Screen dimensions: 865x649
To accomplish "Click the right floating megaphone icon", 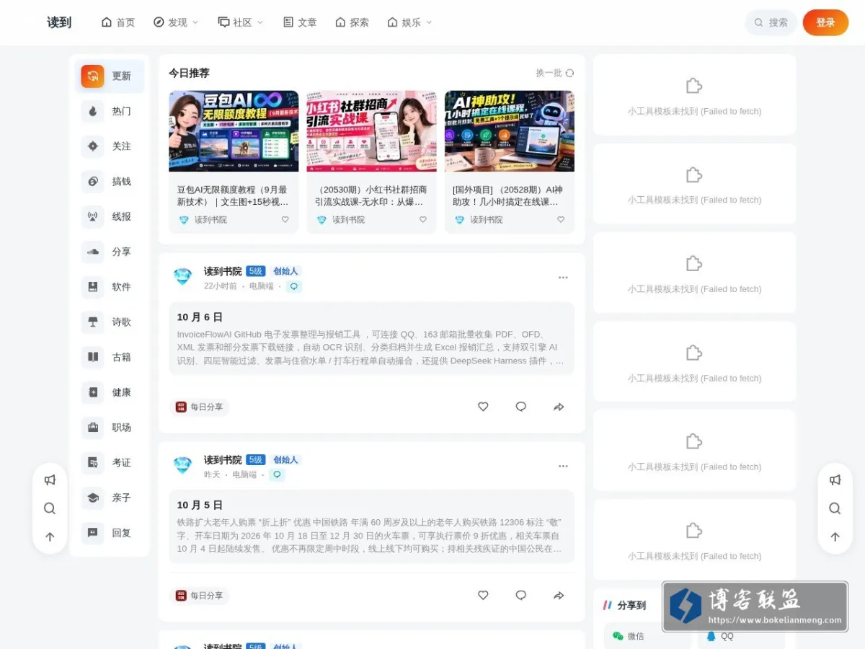I will [x=835, y=480].
